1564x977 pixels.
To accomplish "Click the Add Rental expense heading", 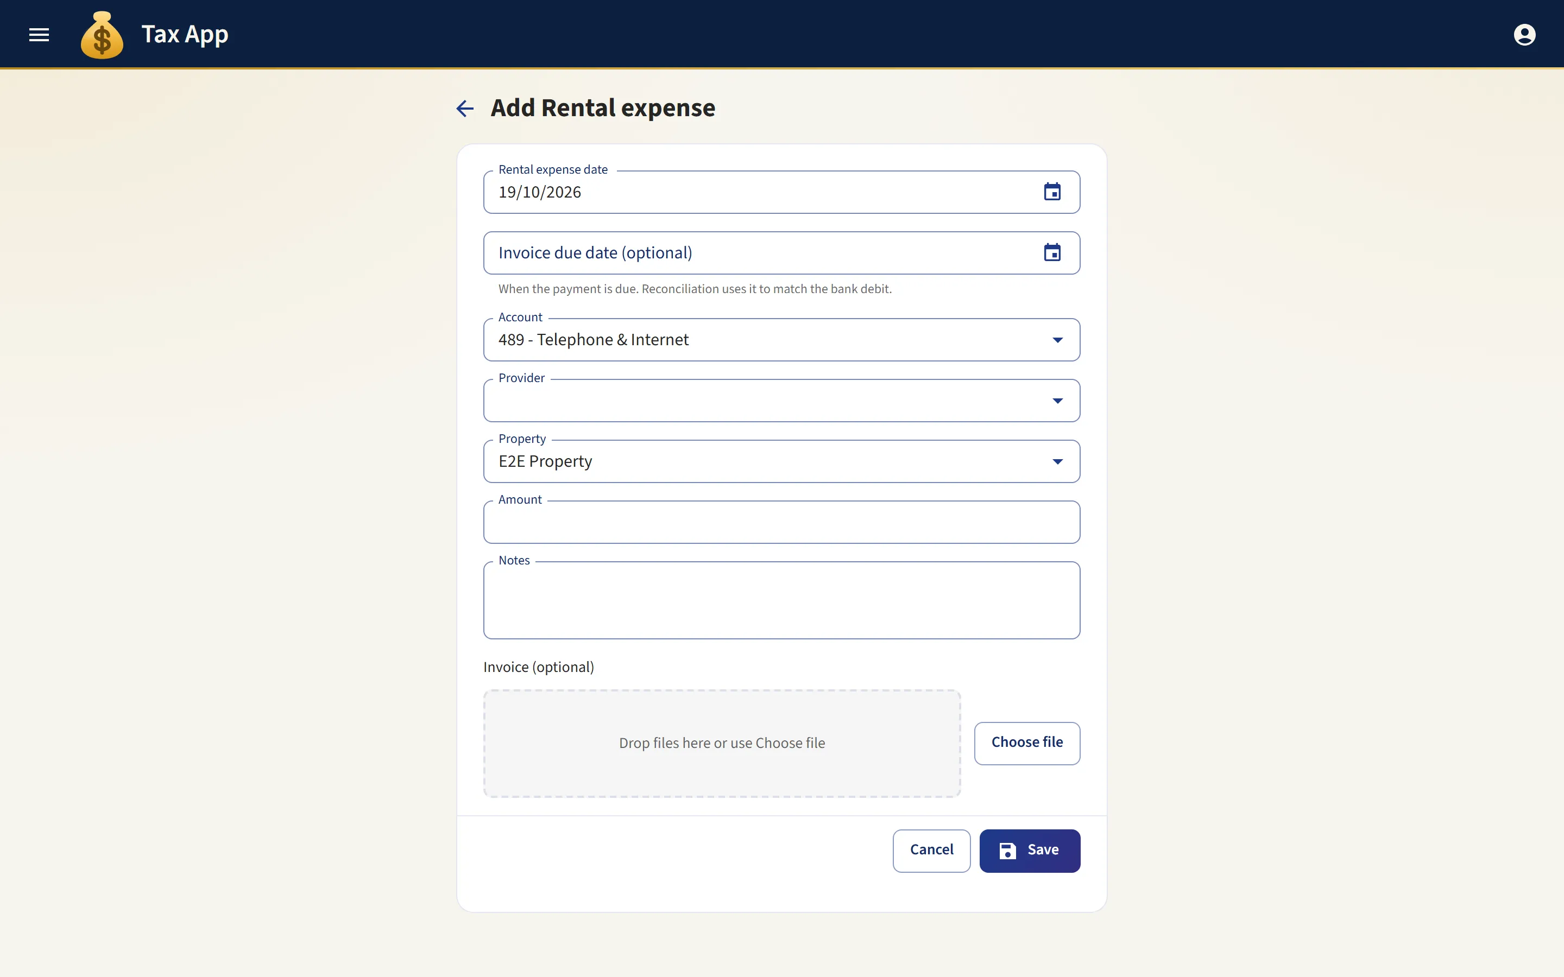I will pyautogui.click(x=602, y=108).
